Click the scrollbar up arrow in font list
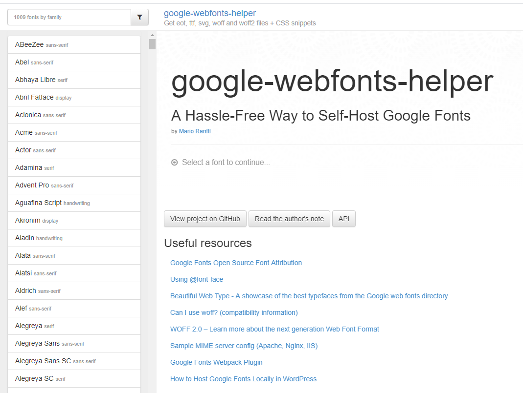 click(152, 35)
